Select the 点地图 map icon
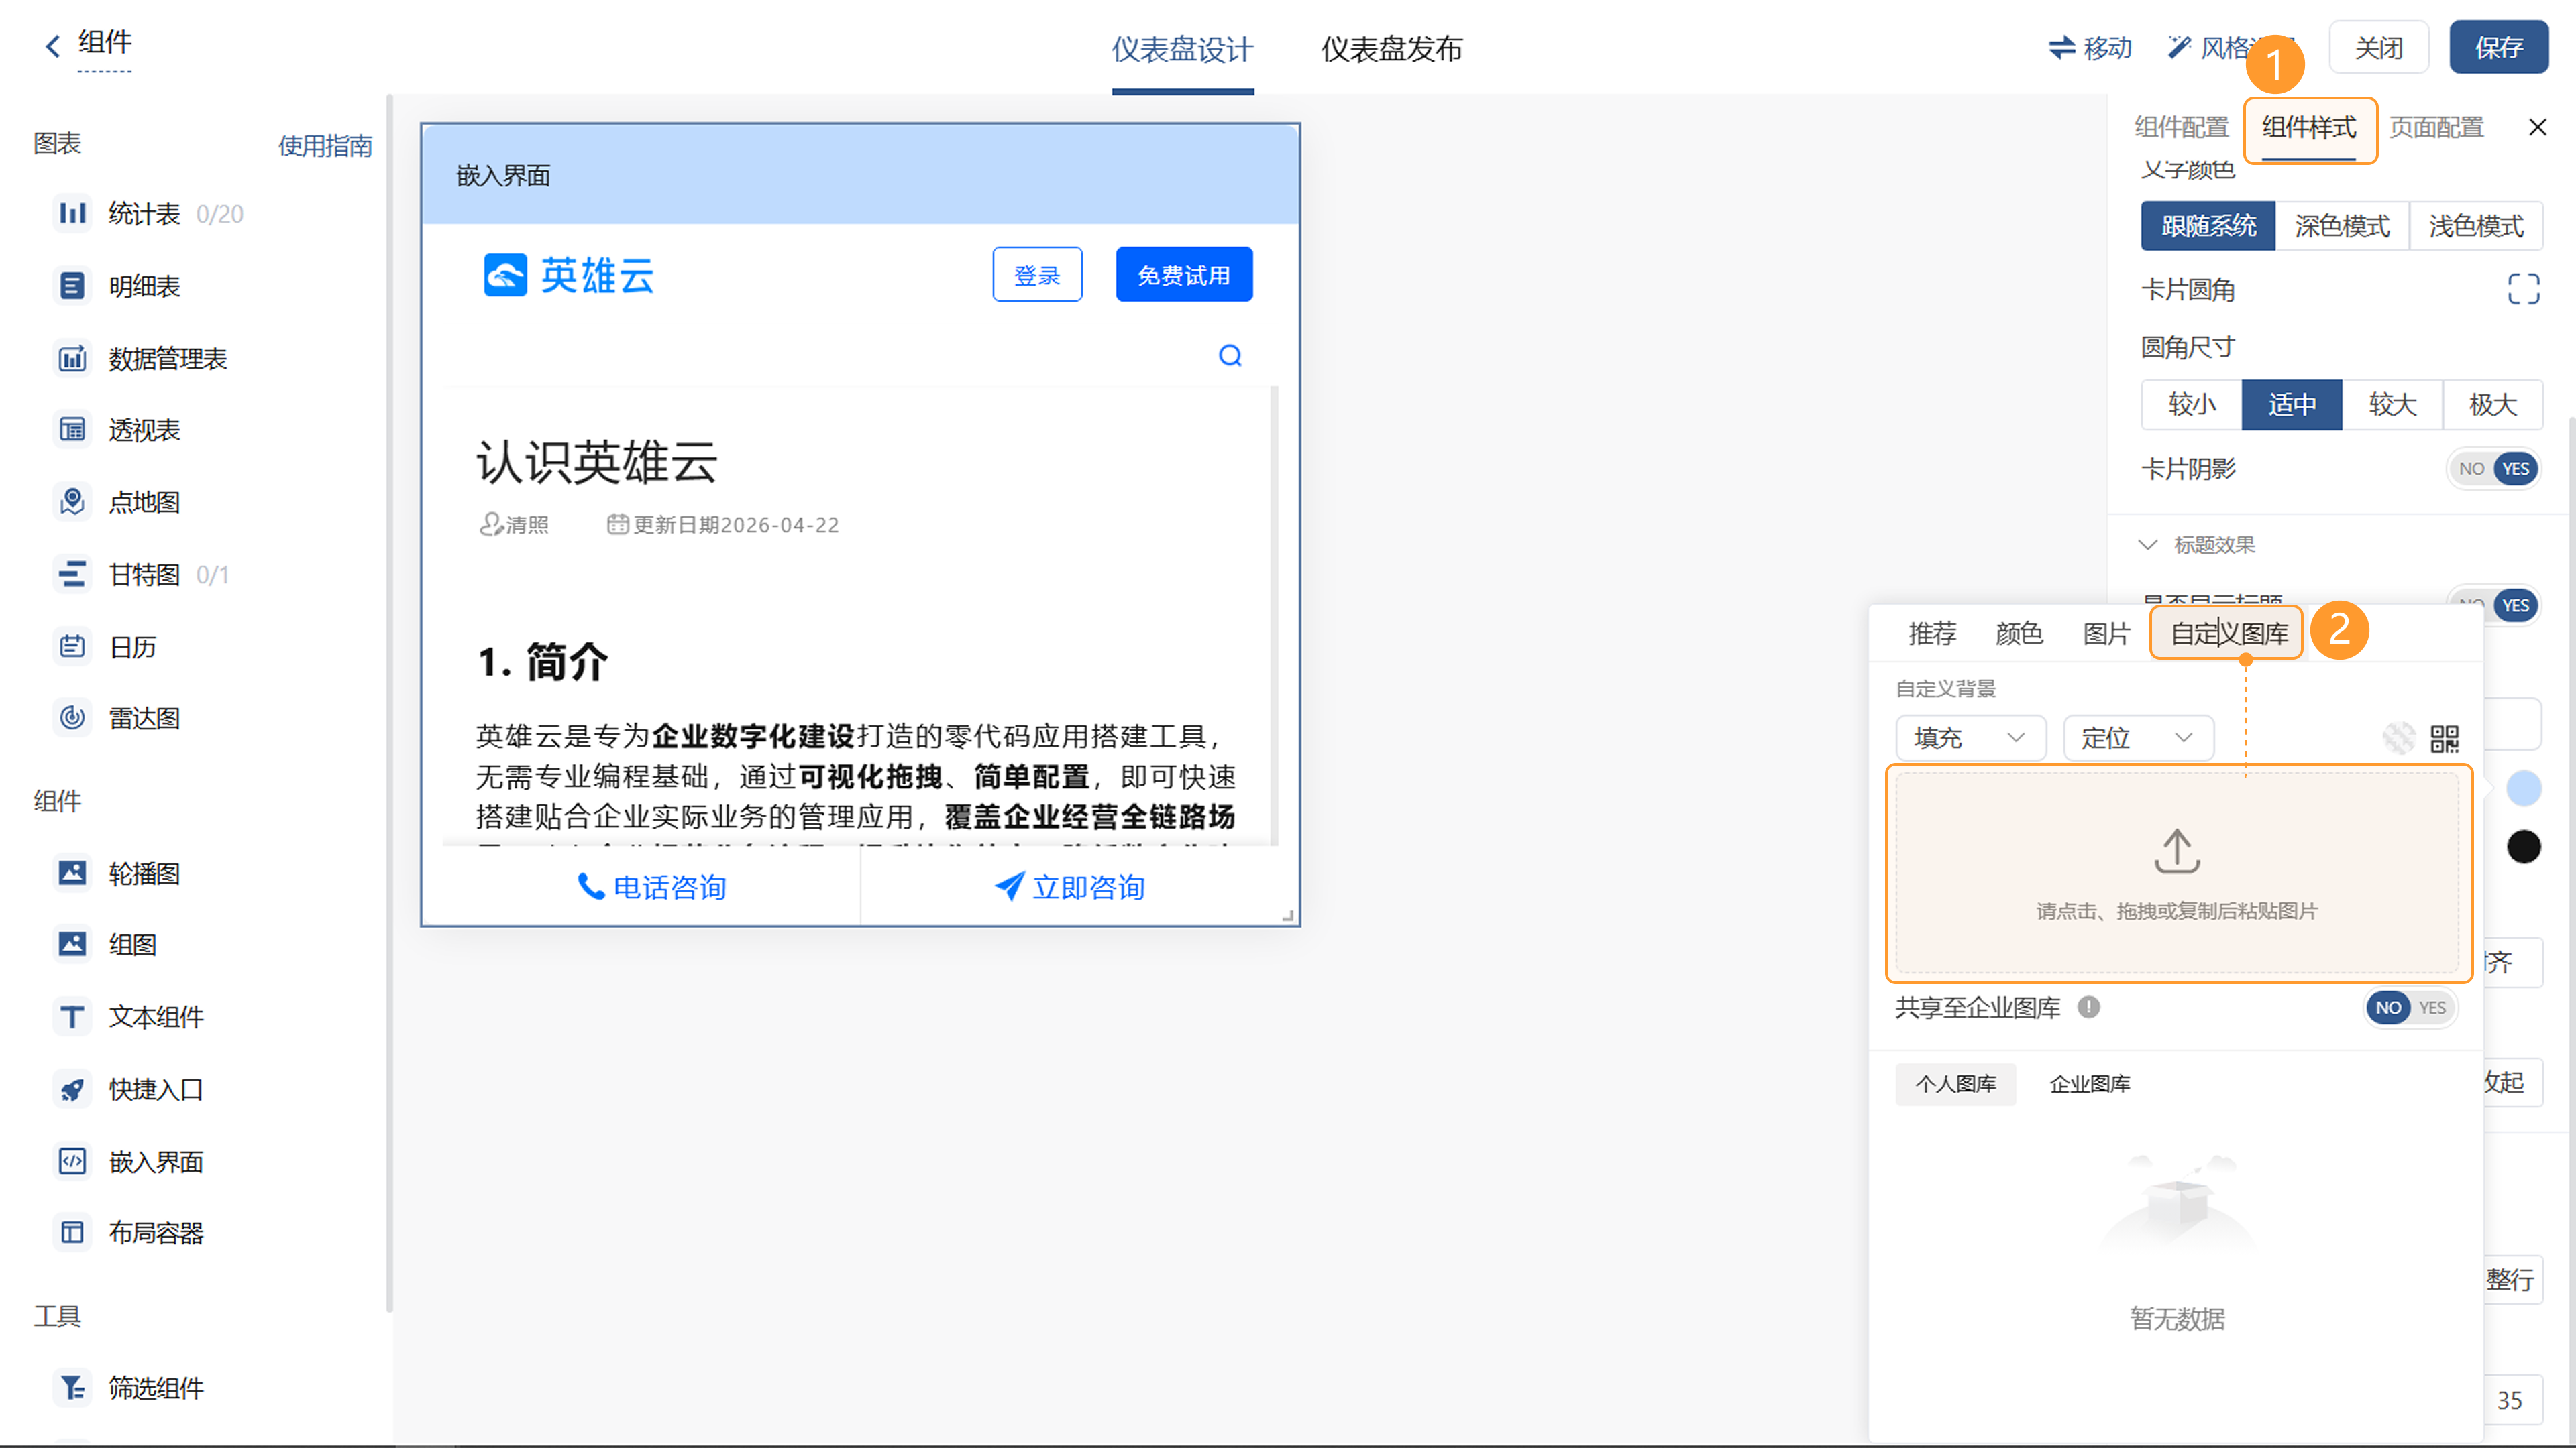 click(72, 501)
